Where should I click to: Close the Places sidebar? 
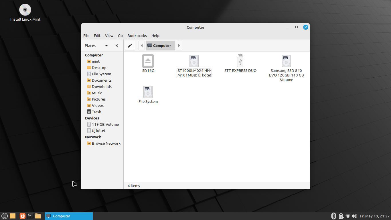(117, 46)
